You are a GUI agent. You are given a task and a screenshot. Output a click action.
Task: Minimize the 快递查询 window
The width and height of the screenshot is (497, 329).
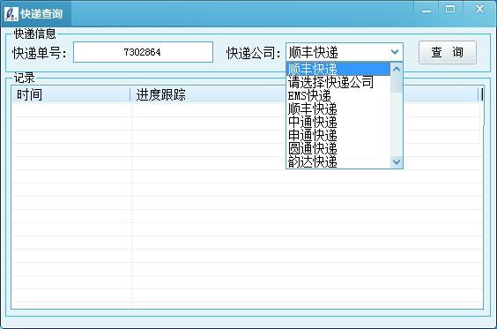coord(427,10)
